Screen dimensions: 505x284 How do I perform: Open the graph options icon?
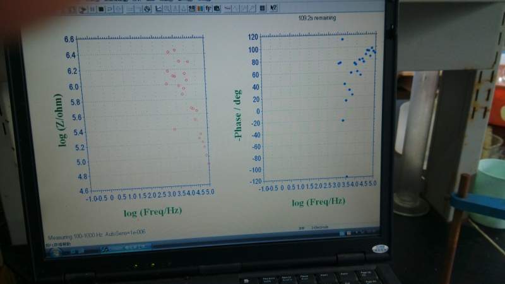192,8
